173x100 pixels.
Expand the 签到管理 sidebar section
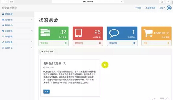coord(17,31)
